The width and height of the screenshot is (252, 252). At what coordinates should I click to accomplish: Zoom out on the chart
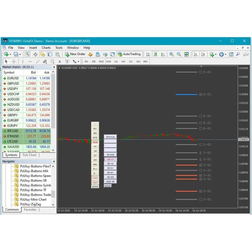179,54
